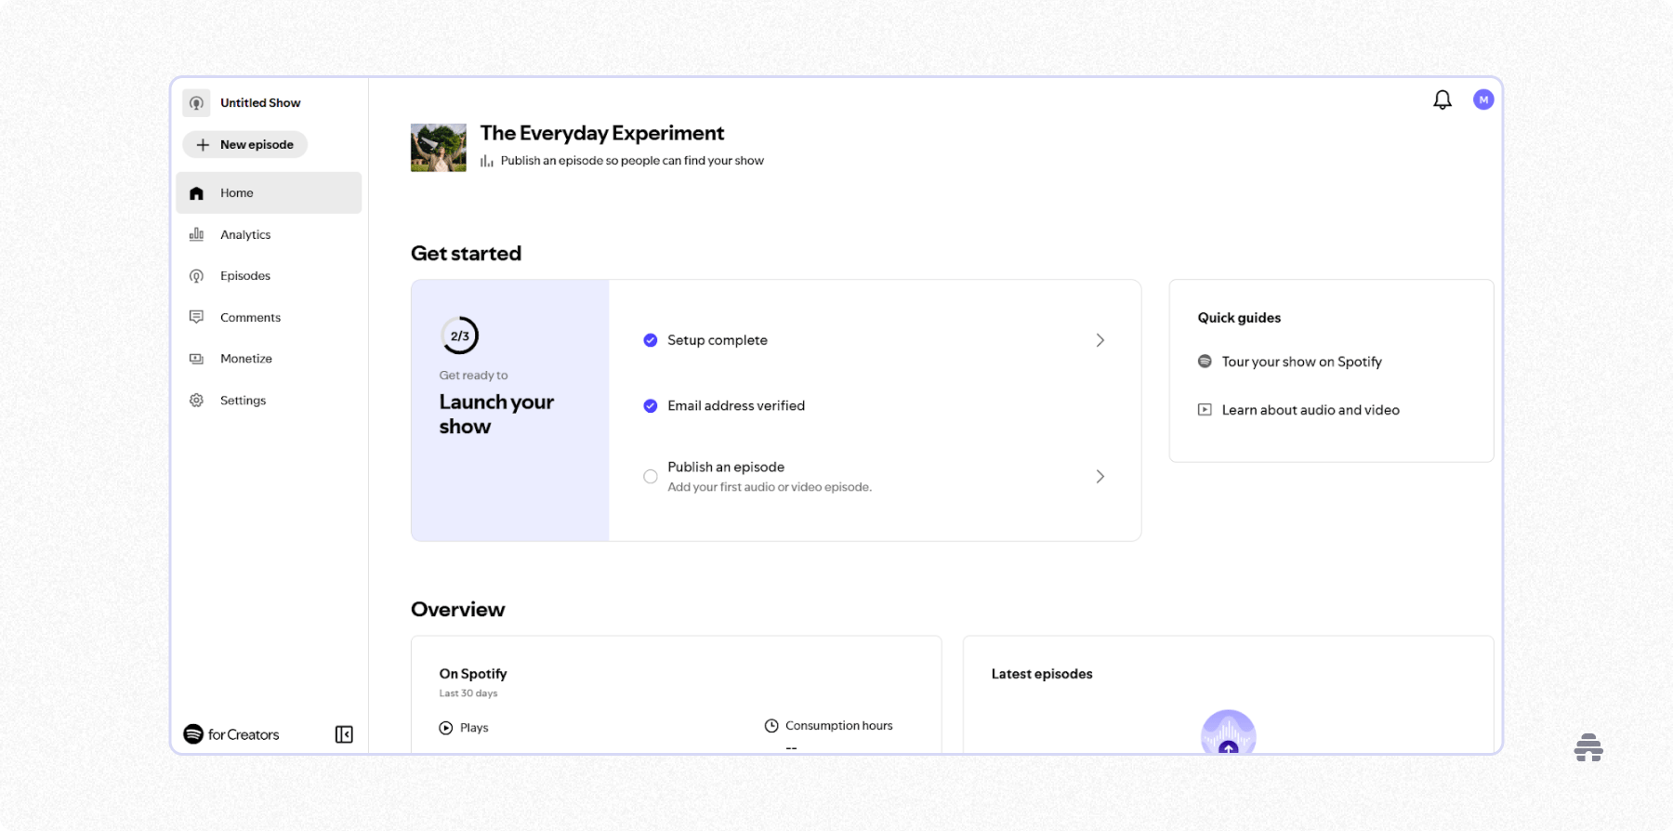Click the play box icon beside Learn about audio
1673x831 pixels.
[x=1205, y=410]
